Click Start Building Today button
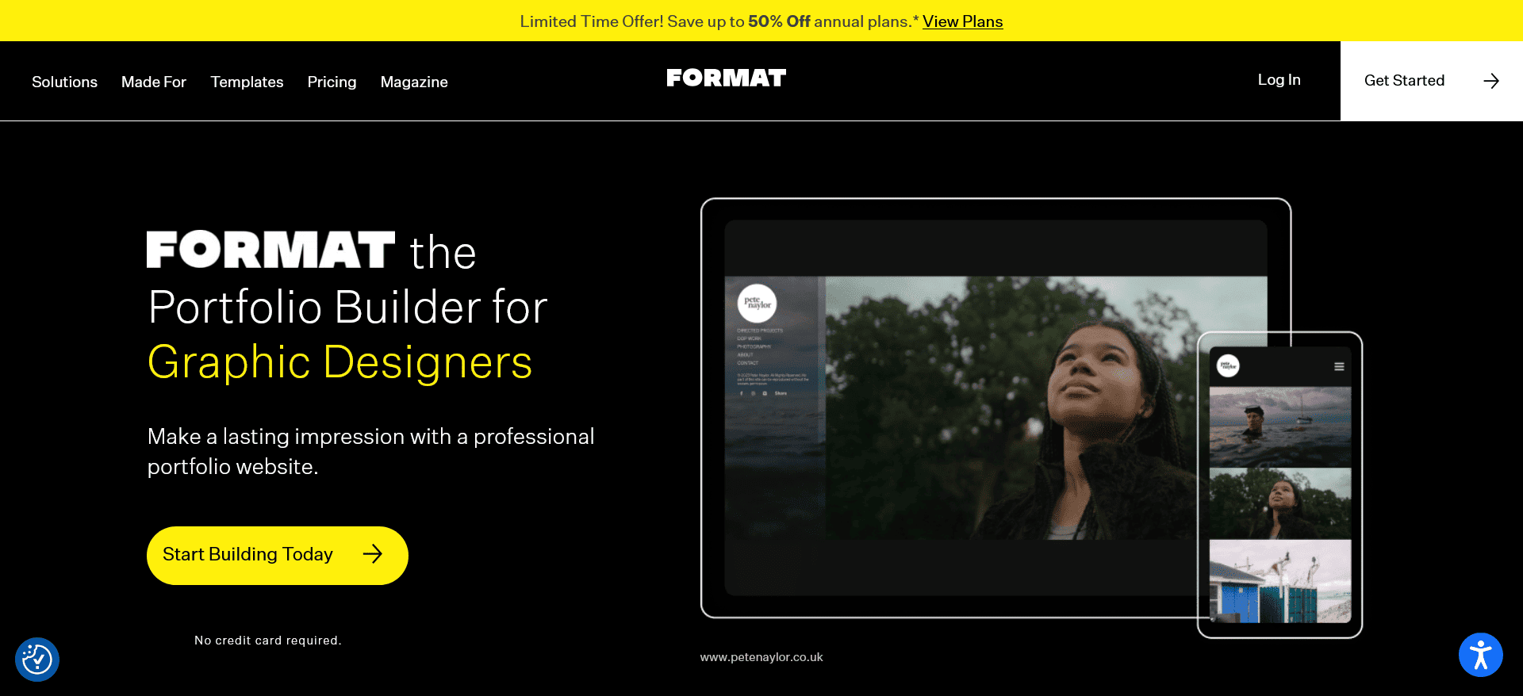 (x=278, y=556)
